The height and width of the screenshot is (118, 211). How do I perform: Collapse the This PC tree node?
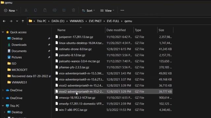click(3, 106)
